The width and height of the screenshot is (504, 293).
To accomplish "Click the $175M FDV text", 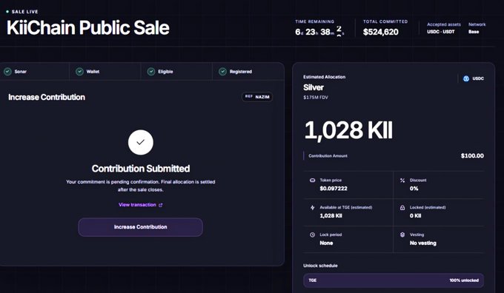I will [316, 97].
